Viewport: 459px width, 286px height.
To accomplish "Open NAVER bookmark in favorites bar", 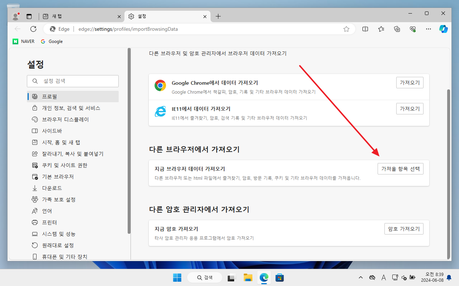I will click(24, 41).
